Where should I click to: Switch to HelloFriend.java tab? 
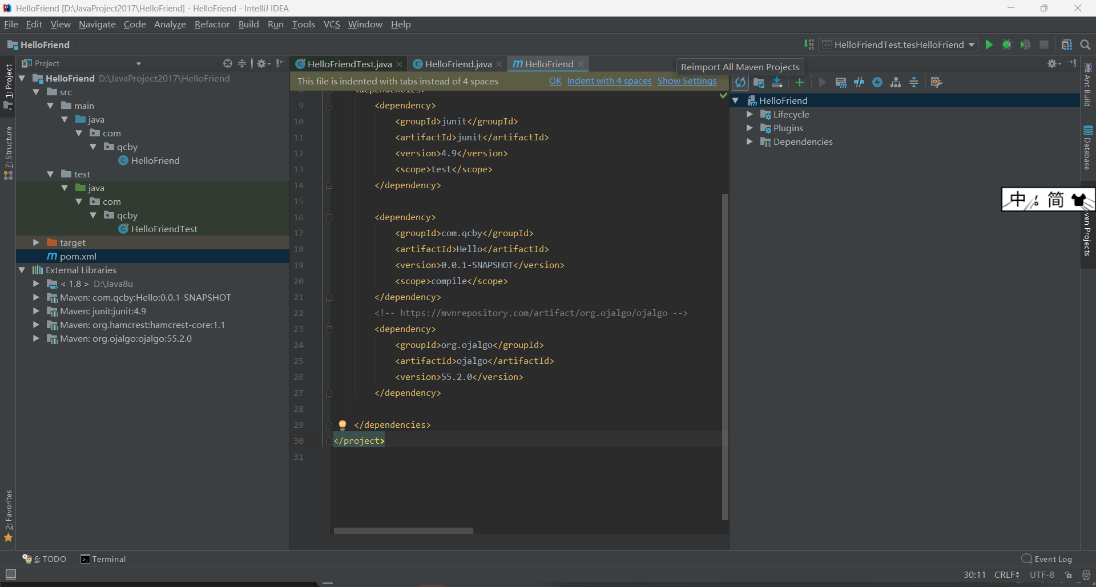pyautogui.click(x=458, y=64)
